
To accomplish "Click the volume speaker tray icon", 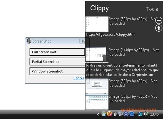I will tap(146, 114).
